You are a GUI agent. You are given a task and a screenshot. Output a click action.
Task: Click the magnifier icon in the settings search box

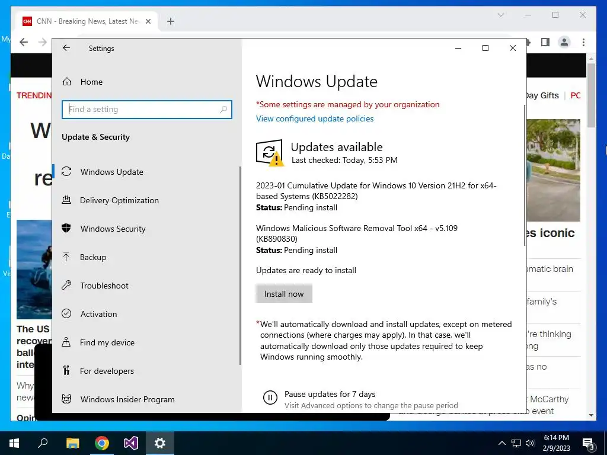223,110
